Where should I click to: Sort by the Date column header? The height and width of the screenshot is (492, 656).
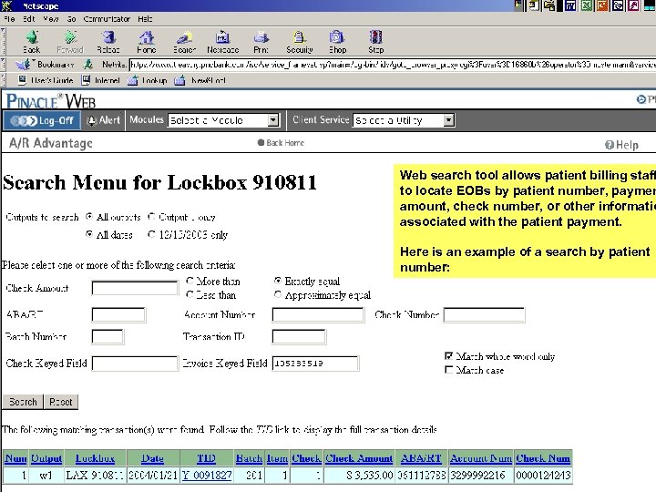coord(152,458)
